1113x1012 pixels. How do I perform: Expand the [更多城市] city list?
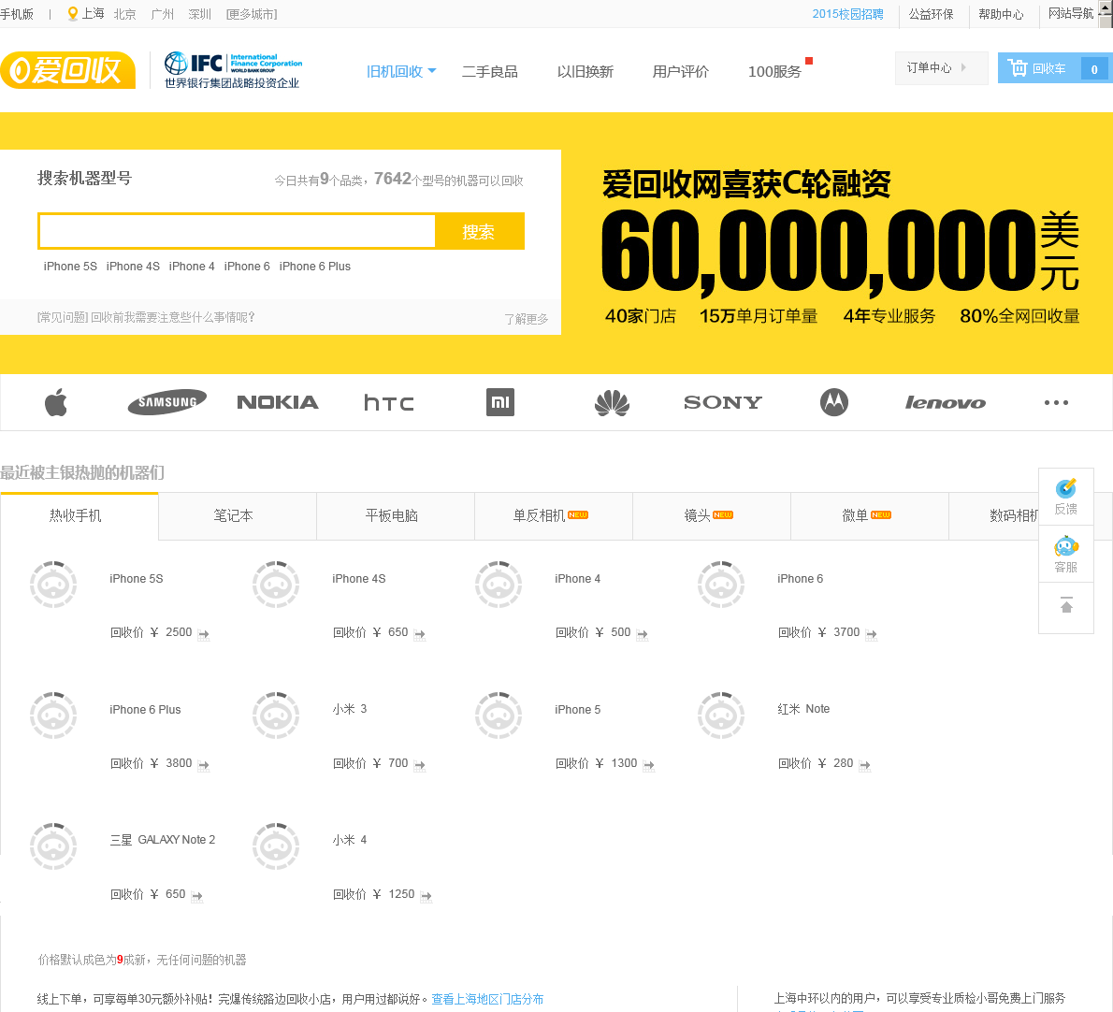coord(252,14)
